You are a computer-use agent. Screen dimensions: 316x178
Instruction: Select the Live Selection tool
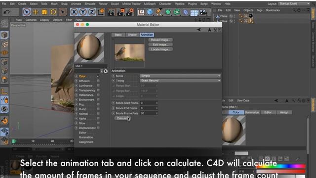pos(27,12)
